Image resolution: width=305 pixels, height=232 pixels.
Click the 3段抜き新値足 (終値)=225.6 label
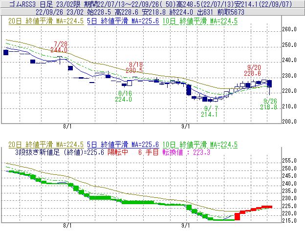(x=60, y=152)
